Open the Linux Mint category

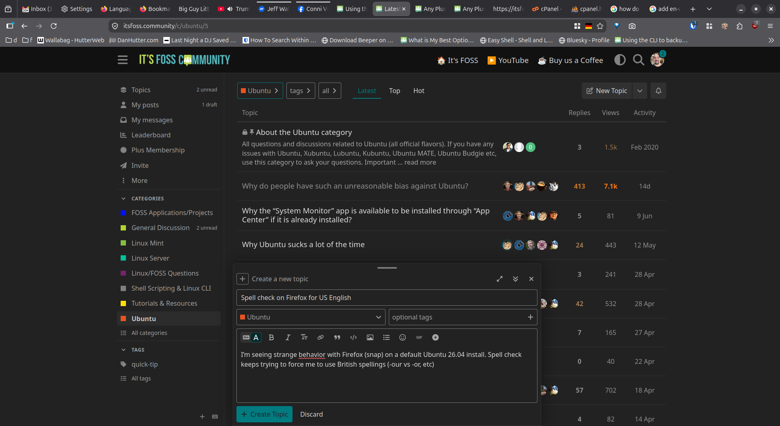tap(147, 243)
